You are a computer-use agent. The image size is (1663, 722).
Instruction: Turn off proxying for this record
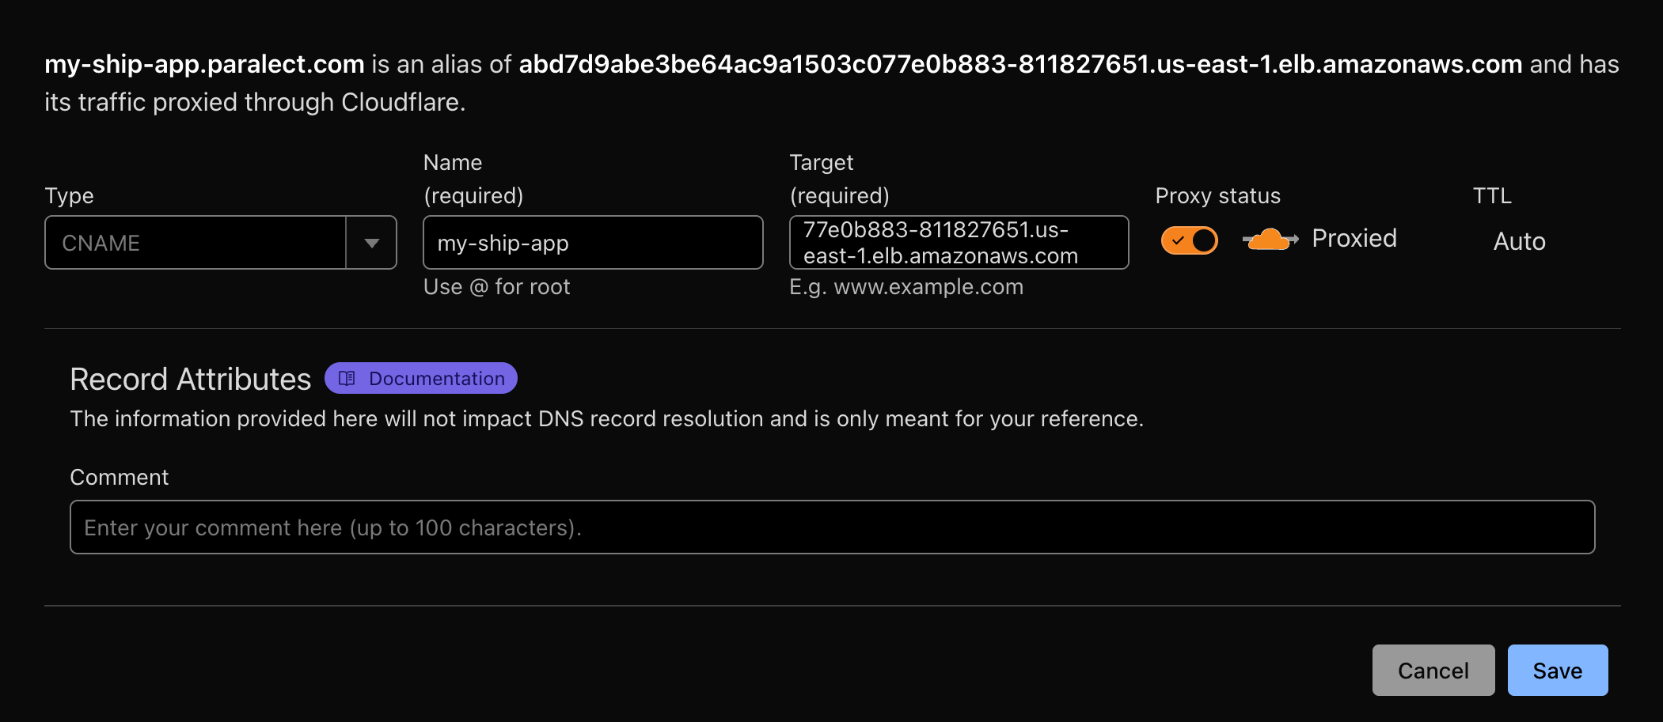tap(1188, 239)
